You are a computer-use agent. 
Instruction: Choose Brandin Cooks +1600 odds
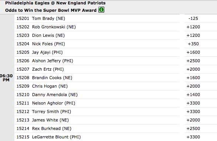[x=193, y=78]
